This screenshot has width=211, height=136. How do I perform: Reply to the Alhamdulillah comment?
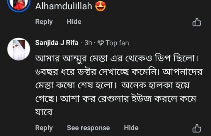coord(44,22)
